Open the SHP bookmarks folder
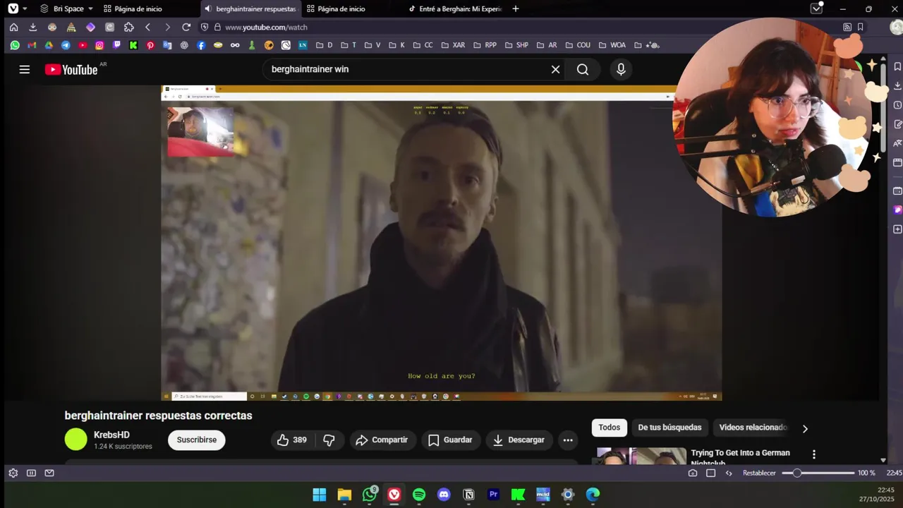 click(516, 45)
